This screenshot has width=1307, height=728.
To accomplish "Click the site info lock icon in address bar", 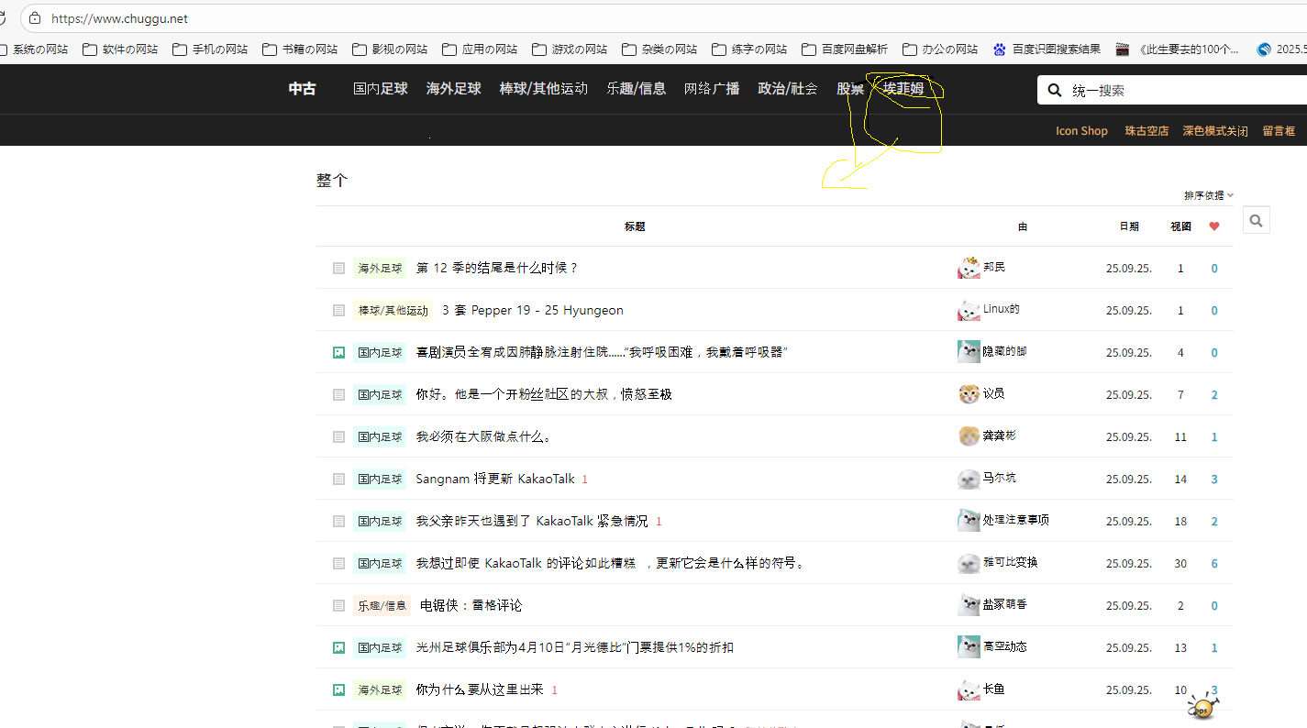I will 35,18.
